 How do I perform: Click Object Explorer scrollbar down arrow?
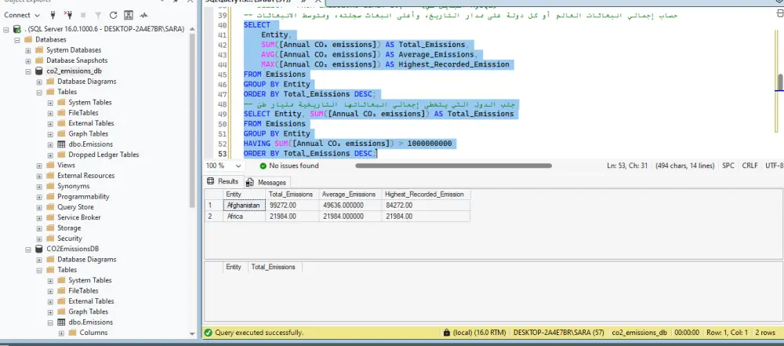tap(193, 333)
